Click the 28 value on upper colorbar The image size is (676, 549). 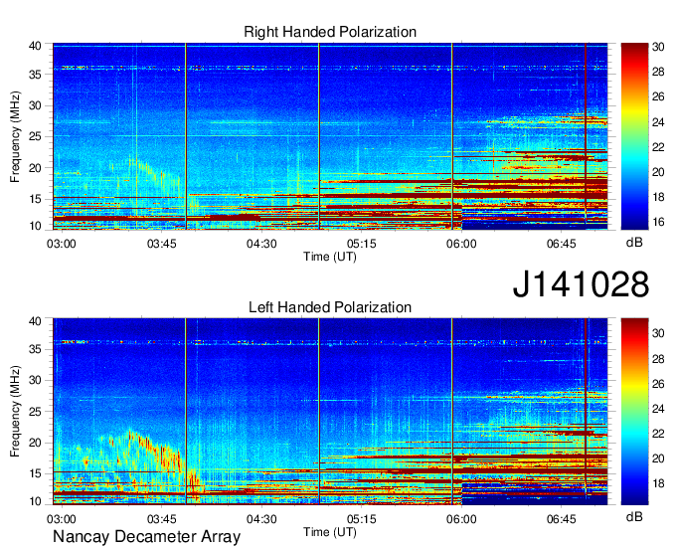[x=658, y=72]
